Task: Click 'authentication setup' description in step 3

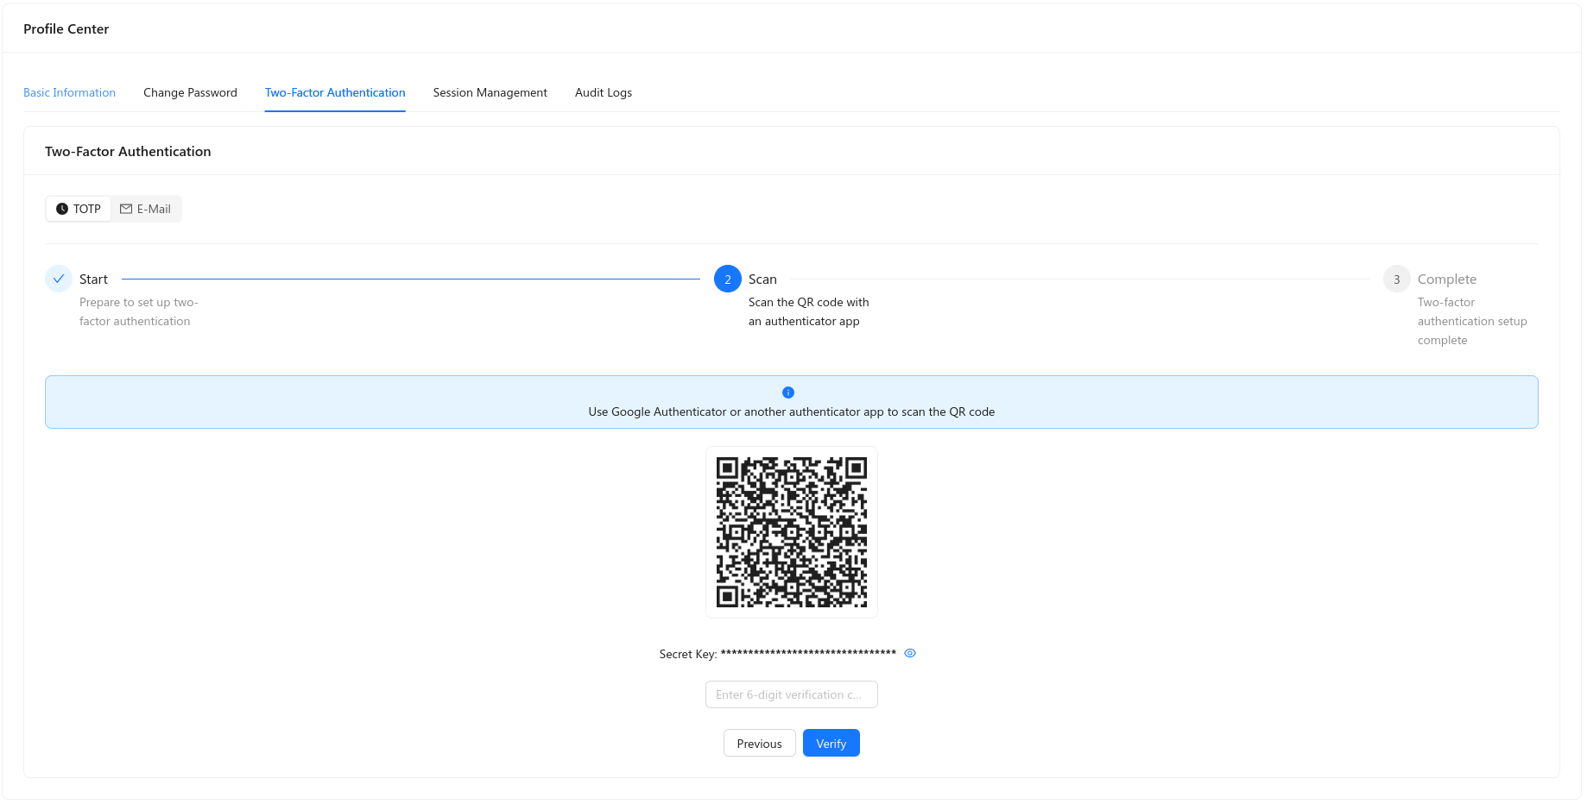Action: pyautogui.click(x=1472, y=321)
